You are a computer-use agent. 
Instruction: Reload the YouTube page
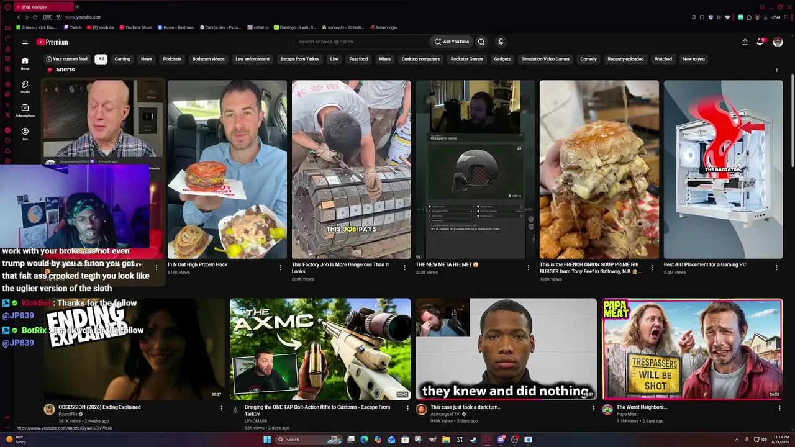35,17
